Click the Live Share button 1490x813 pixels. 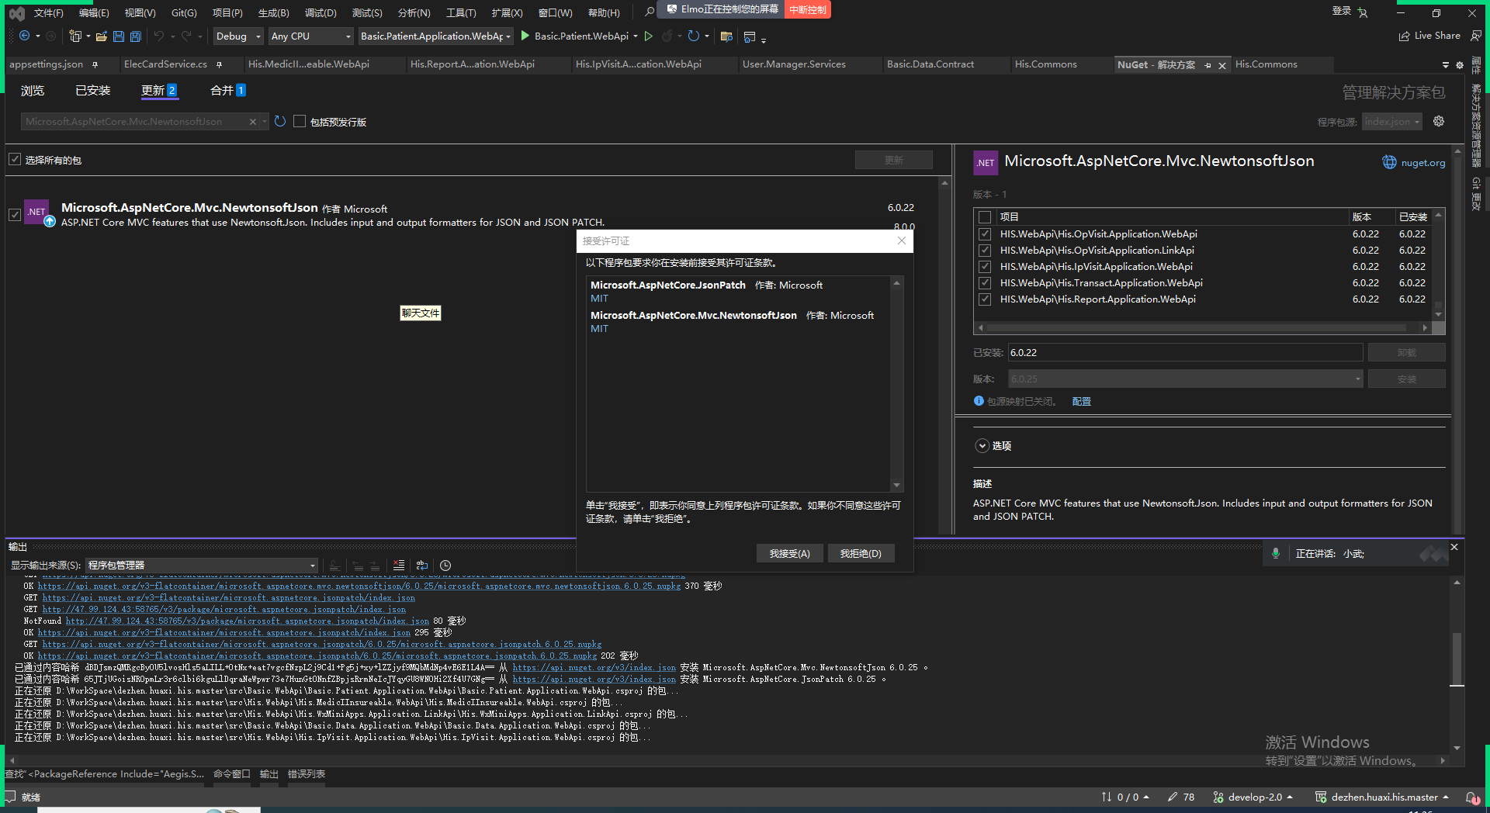click(1429, 36)
